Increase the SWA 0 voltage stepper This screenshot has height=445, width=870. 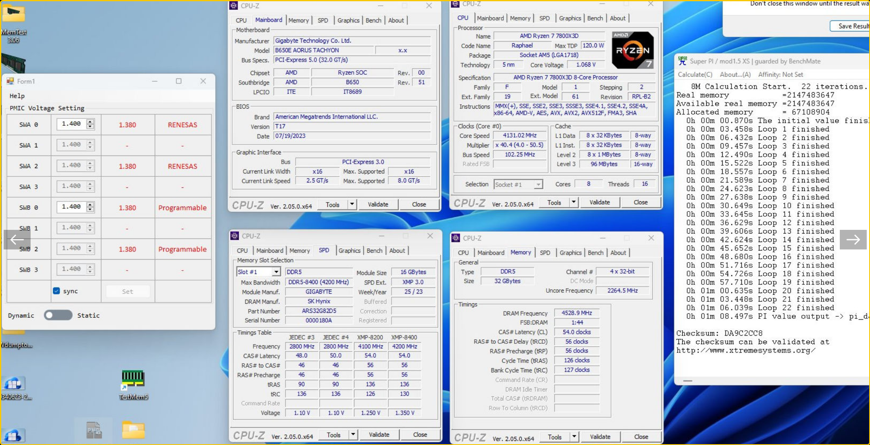[90, 121]
